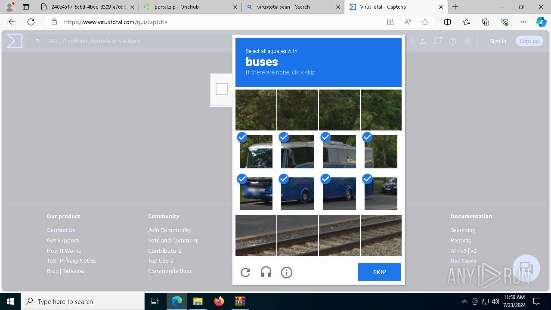
Task: Deselect second-row third bus tile
Action: tap(339, 152)
